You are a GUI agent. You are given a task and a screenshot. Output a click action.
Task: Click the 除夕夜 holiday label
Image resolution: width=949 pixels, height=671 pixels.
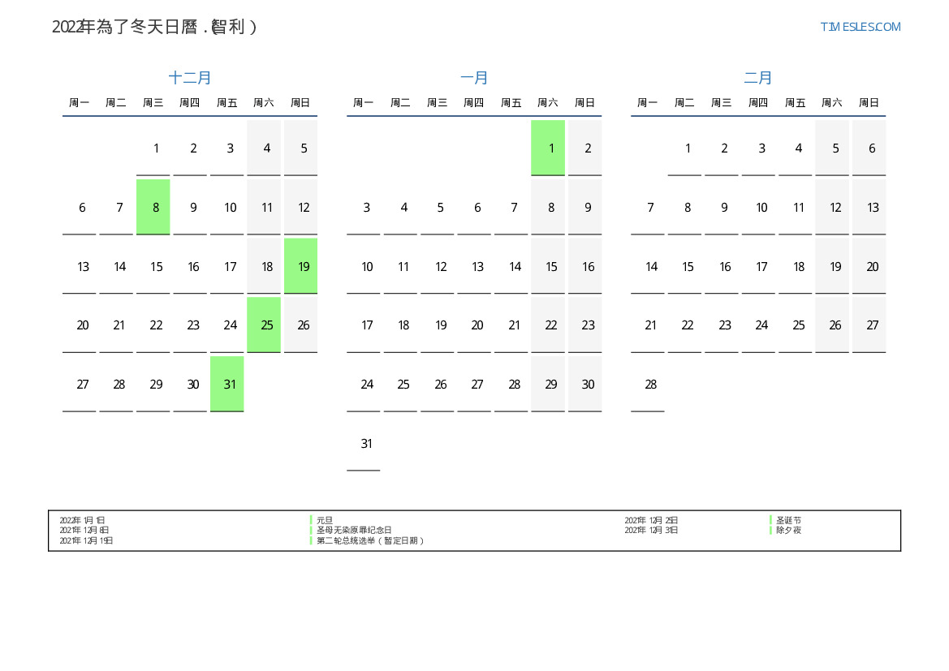tap(788, 530)
